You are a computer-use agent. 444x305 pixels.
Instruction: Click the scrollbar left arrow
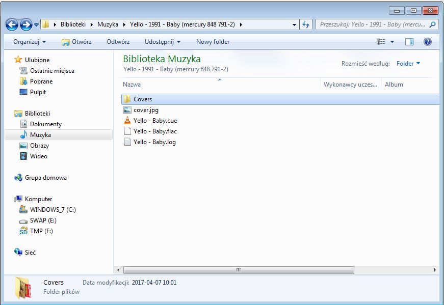tap(118, 270)
